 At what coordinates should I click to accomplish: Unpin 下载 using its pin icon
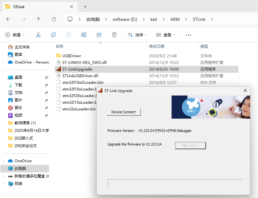point(47,85)
